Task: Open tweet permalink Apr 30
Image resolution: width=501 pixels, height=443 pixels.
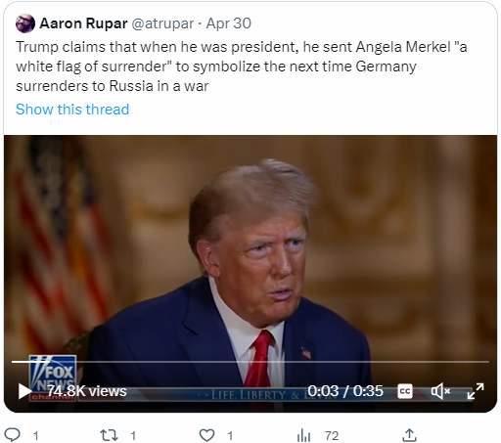Action: tap(229, 23)
